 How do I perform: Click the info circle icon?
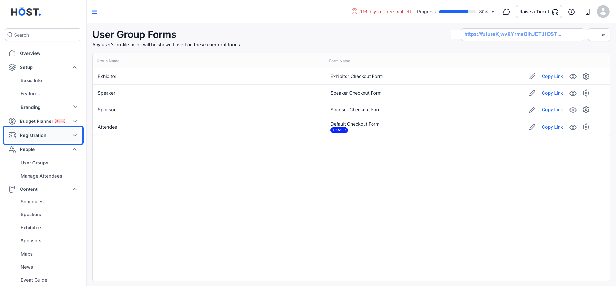tap(571, 12)
